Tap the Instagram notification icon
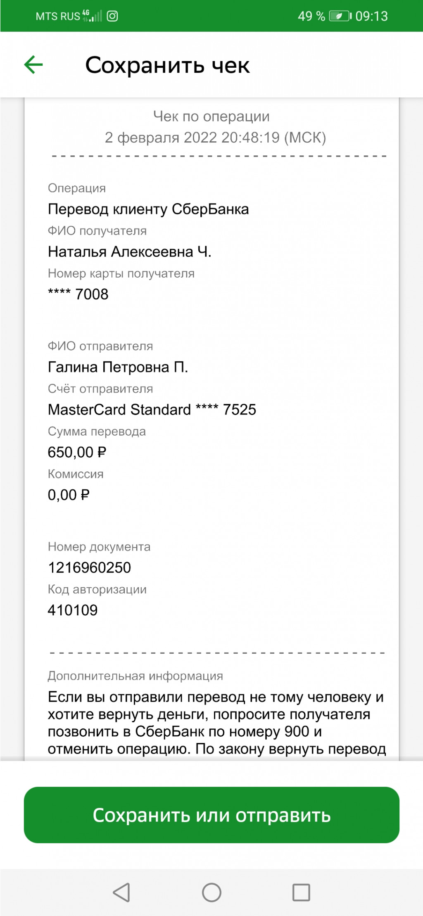 pyautogui.click(x=112, y=16)
